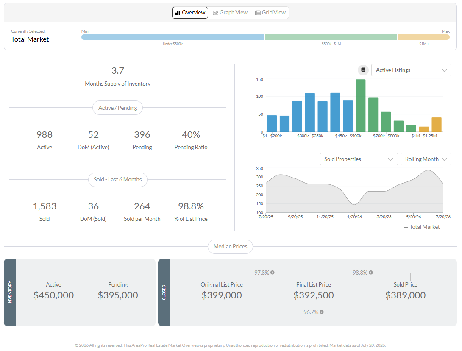Image resolution: width=462 pixels, height=351 pixels.
Task: Switch to the Grid View tab
Action: click(x=270, y=13)
